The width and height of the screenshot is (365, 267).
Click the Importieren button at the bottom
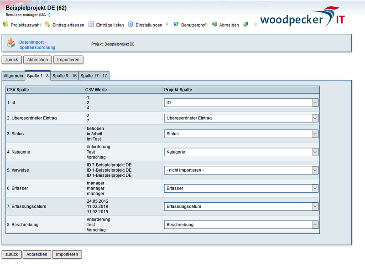[67, 254]
